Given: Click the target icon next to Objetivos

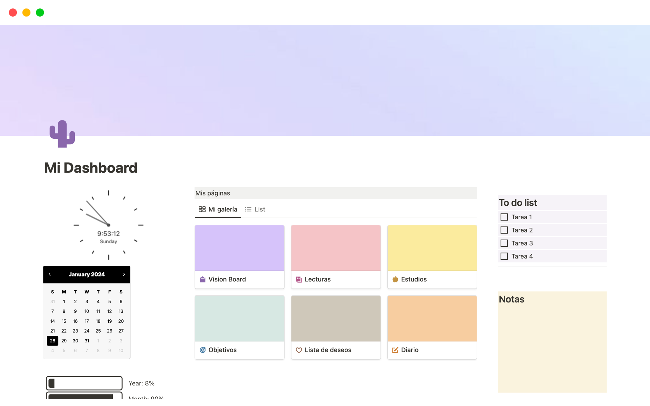Looking at the screenshot, I should coord(203,350).
